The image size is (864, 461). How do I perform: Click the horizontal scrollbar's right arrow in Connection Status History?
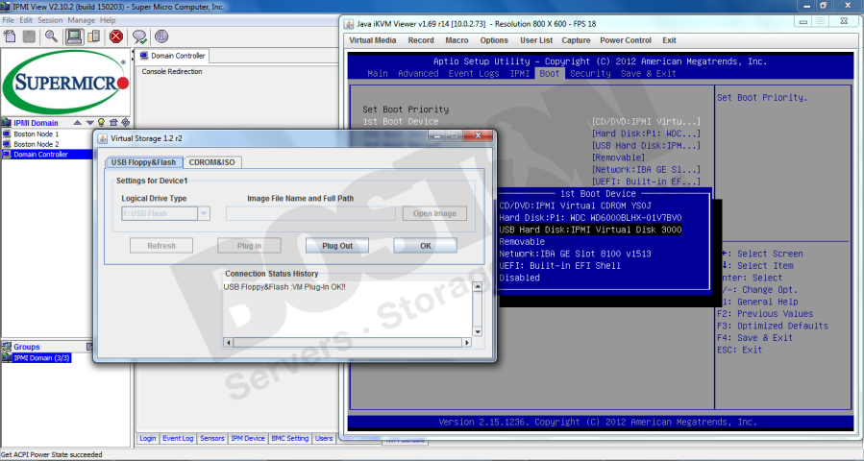point(467,343)
